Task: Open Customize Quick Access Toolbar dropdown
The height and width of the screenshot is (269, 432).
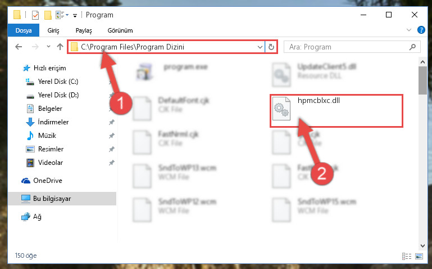Action: click(x=75, y=15)
